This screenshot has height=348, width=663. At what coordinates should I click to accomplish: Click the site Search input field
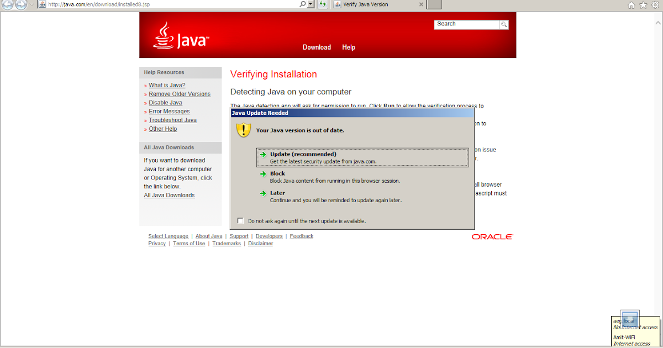467,24
